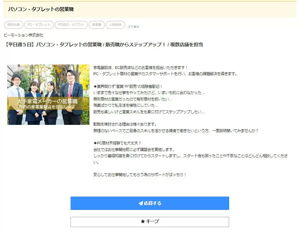The image size is (299, 235).
Task: Open the 【平日週５日】 job title headline
Action: [x=103, y=45]
